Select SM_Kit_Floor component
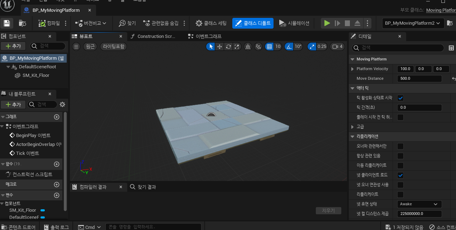 pyautogui.click(x=36, y=75)
